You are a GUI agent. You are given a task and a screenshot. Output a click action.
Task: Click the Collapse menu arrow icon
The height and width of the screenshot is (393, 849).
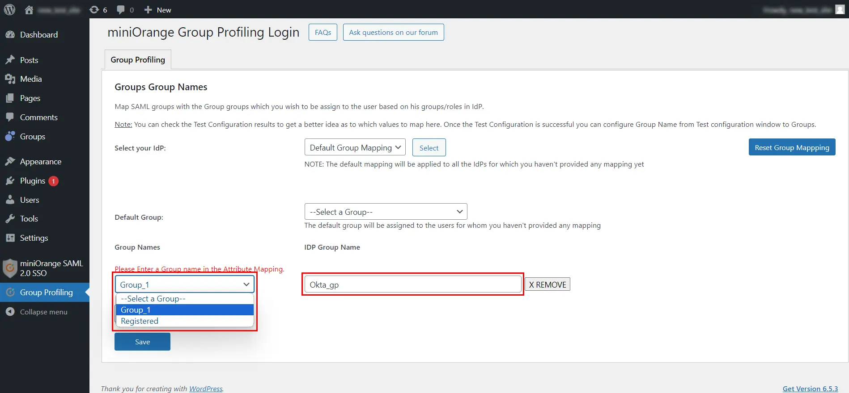[10, 312]
